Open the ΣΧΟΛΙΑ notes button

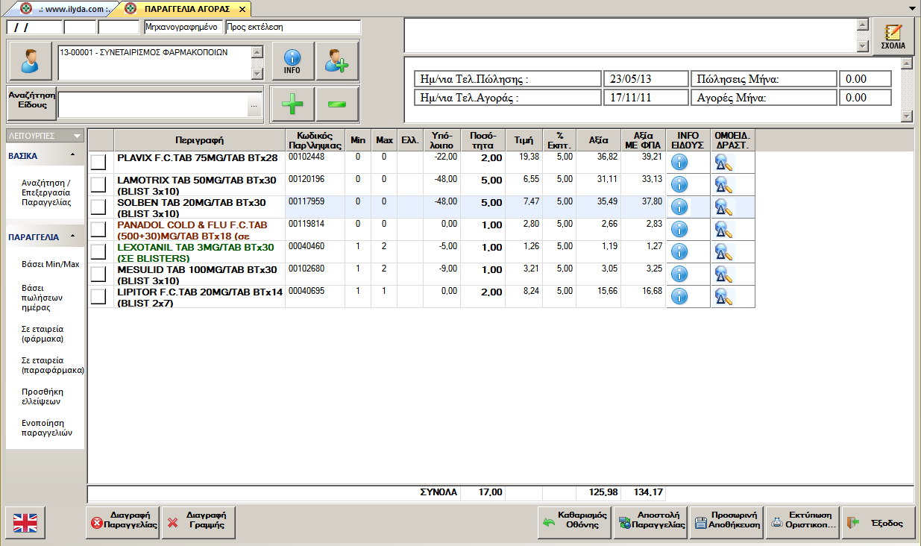click(893, 37)
